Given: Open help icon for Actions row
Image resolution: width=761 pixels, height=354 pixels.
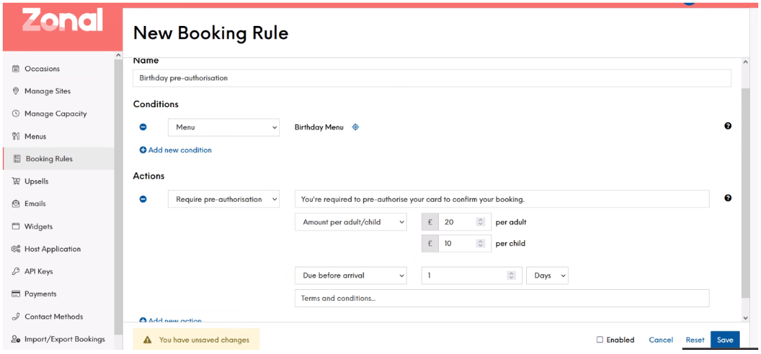Looking at the screenshot, I should click(728, 198).
